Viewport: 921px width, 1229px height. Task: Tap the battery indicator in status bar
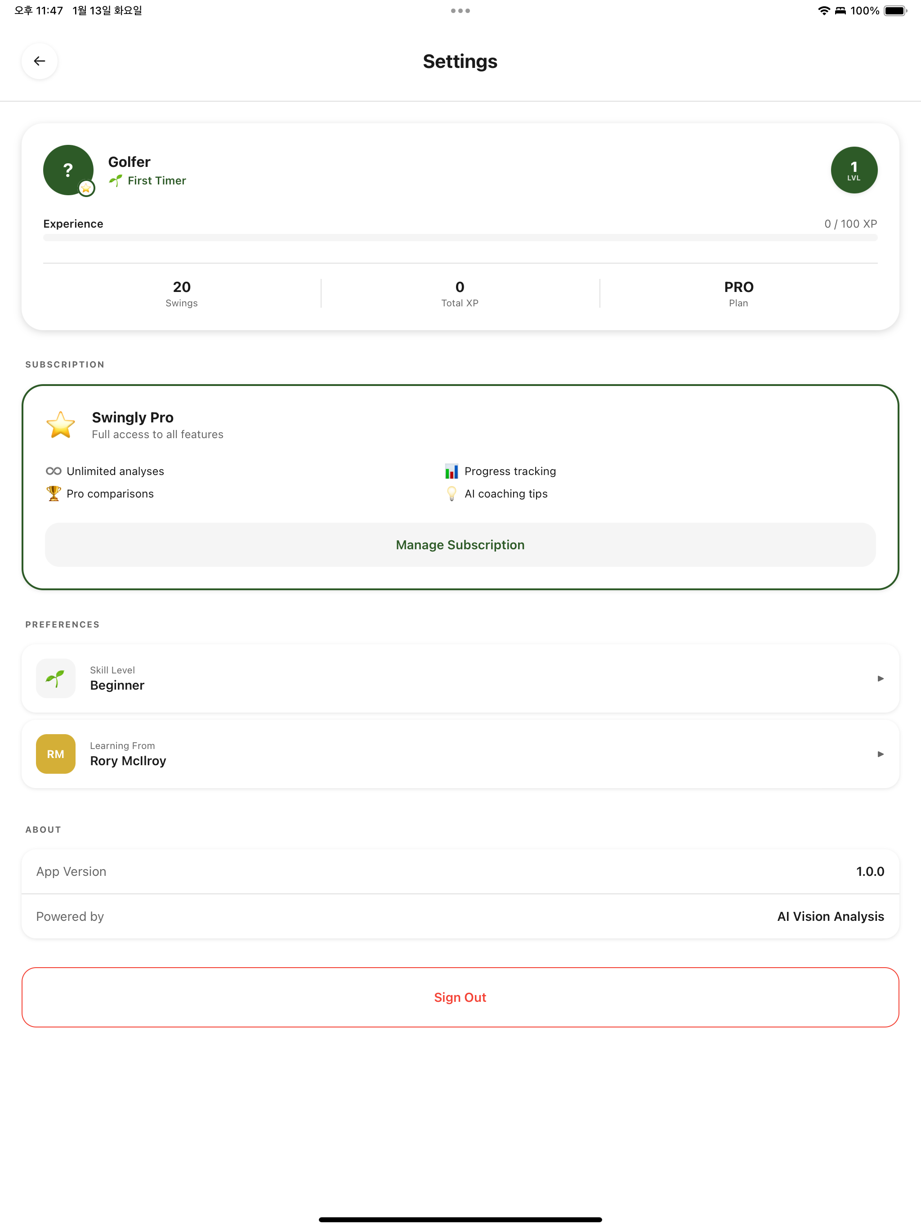(895, 10)
